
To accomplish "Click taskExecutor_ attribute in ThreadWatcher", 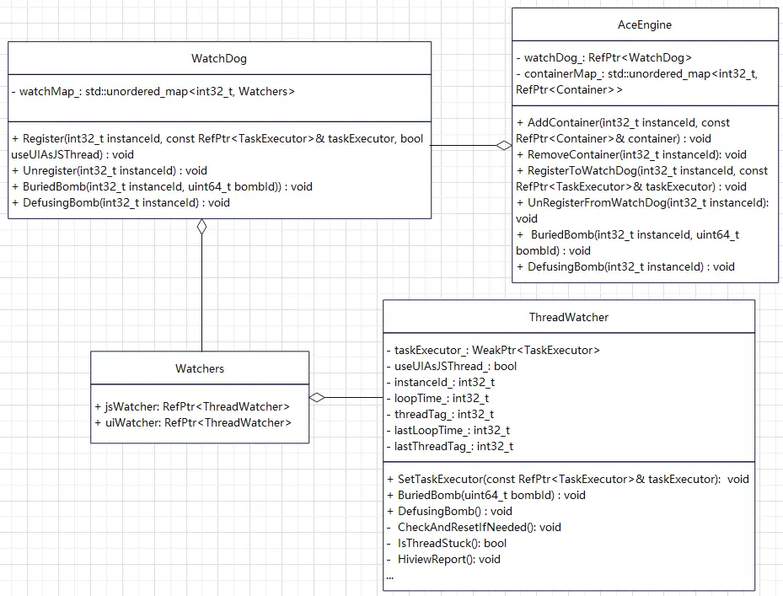I will click(493, 350).
